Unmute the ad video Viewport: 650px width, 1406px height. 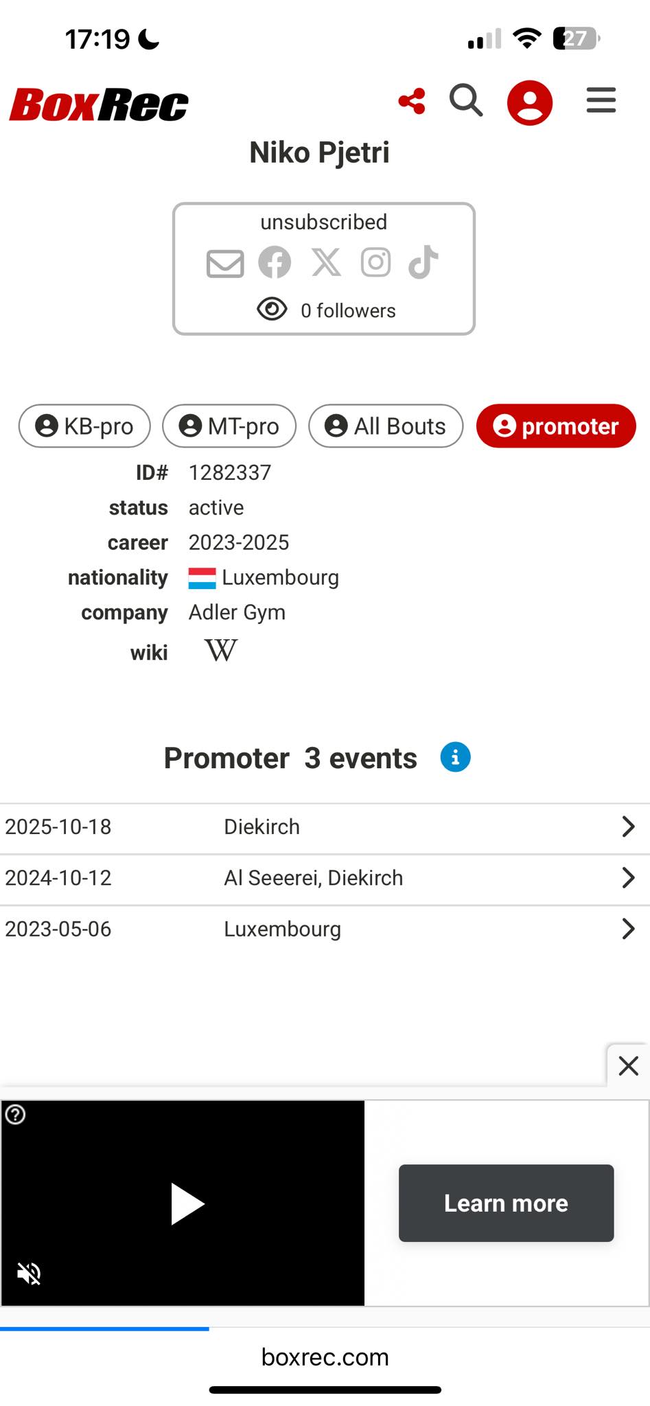pos(29,1274)
